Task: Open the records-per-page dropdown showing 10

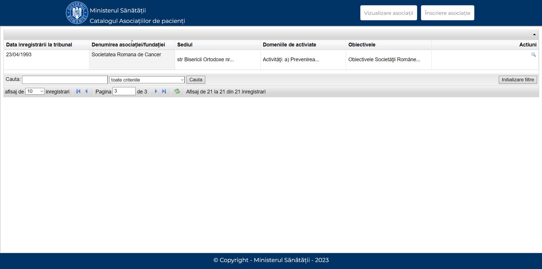Action: (35, 91)
